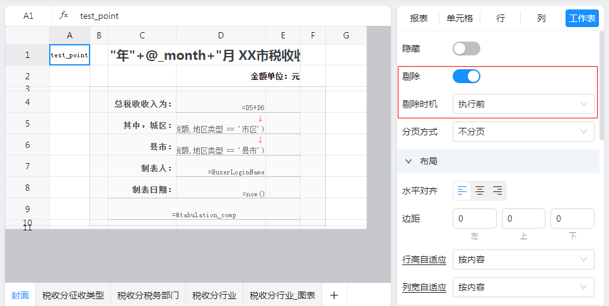This screenshot has height=306, width=609.
Task: Switch to the 单元格 tab
Action: click(460, 18)
